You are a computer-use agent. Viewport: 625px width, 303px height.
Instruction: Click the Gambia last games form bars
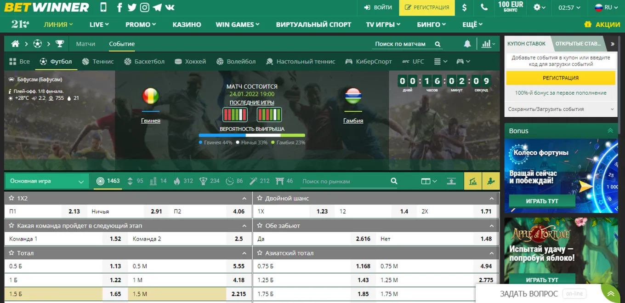coord(269,114)
